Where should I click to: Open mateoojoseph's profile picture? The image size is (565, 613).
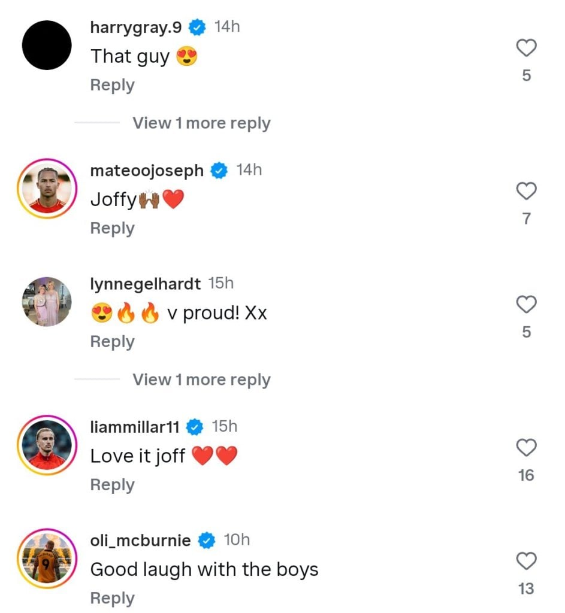(46, 189)
